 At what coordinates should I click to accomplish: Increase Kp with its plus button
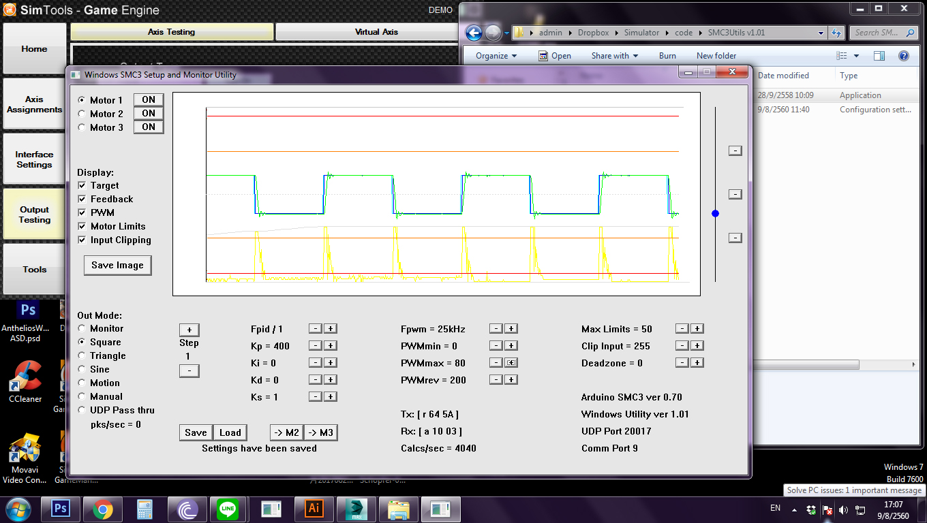(330, 345)
